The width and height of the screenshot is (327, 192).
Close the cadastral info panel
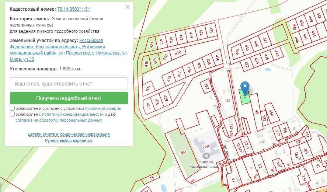[x=128, y=7]
